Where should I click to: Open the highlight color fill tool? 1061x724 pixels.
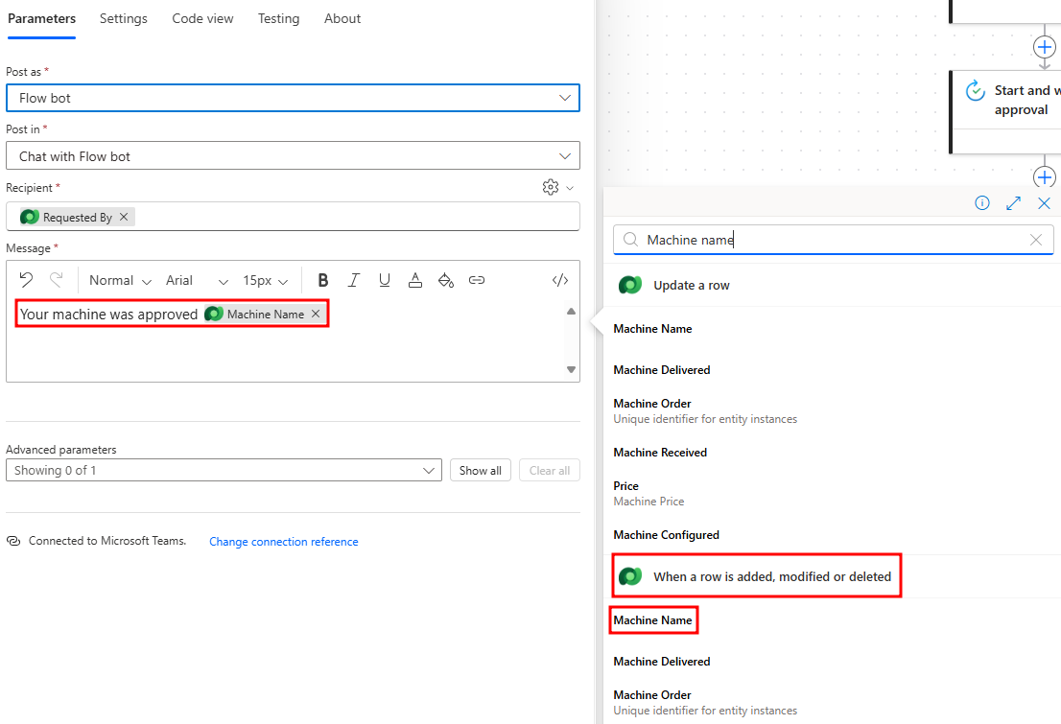click(446, 280)
